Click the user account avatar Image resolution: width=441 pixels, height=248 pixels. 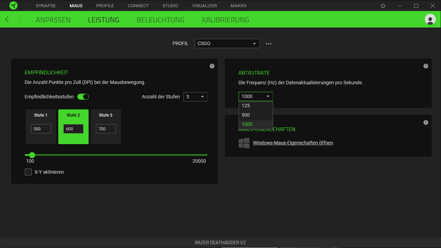pos(430,19)
